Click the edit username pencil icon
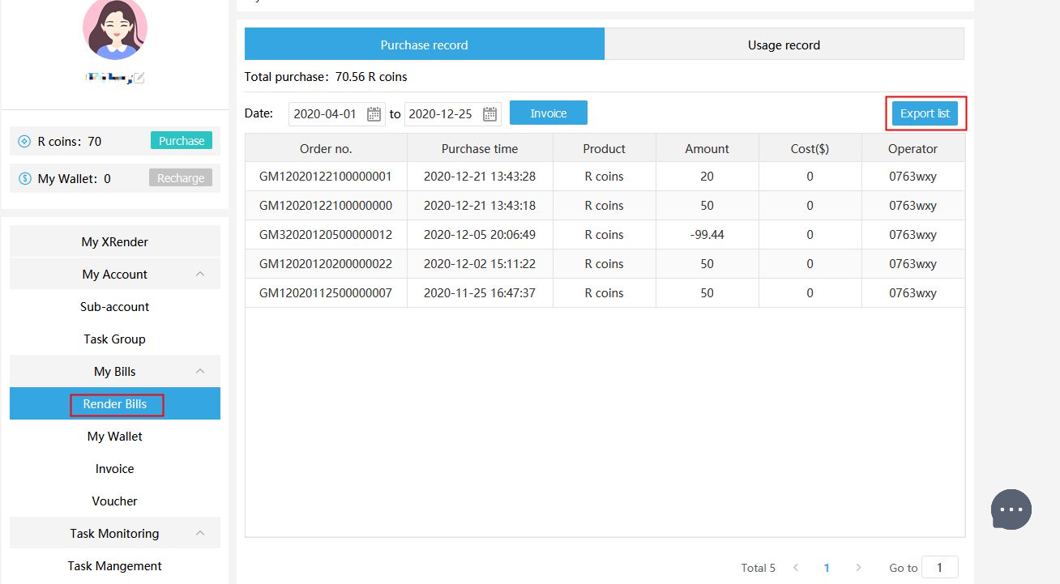 coord(139,78)
